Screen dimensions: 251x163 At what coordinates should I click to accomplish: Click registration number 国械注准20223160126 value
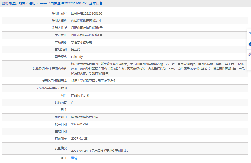pyautogui.click(x=86, y=13)
